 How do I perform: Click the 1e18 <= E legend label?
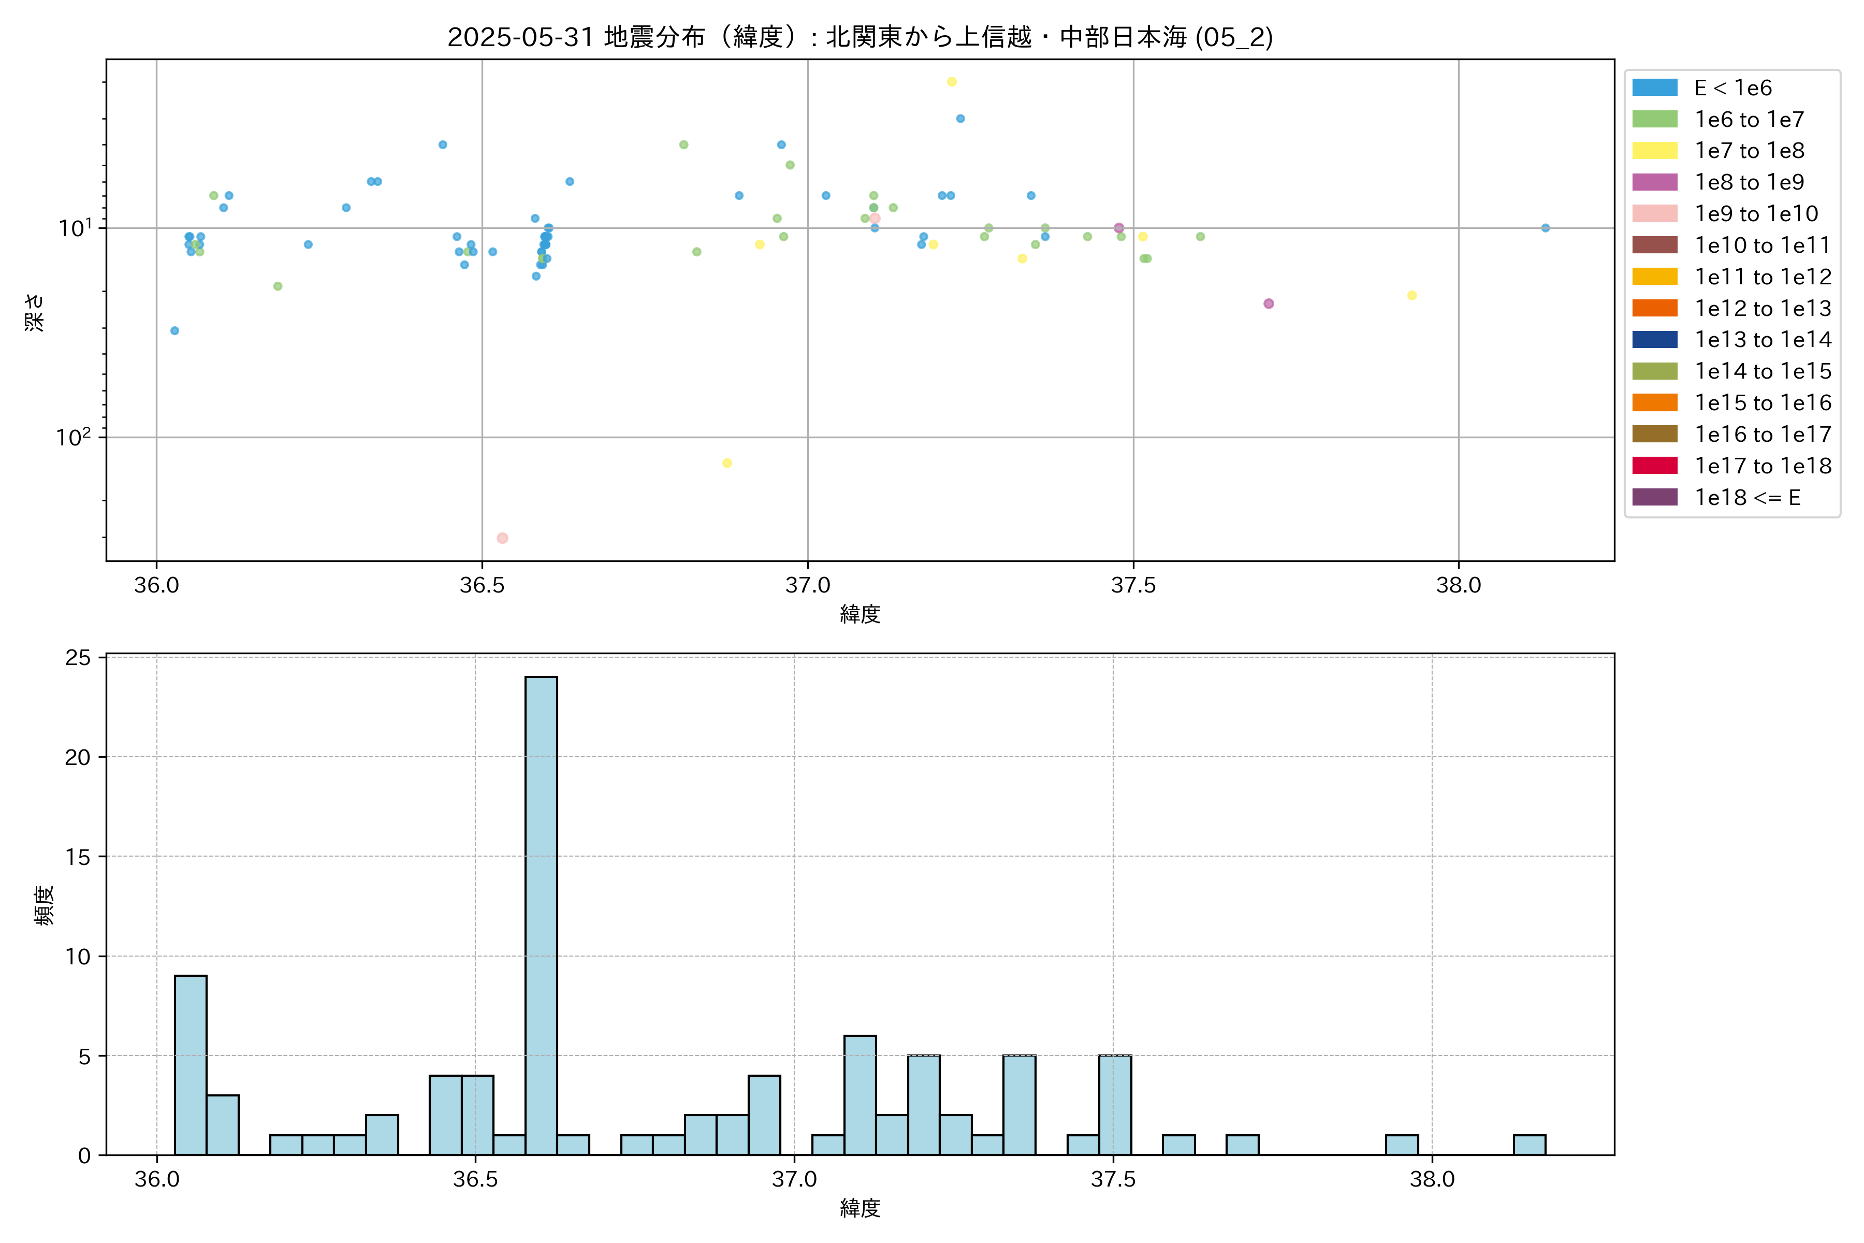point(1746,498)
